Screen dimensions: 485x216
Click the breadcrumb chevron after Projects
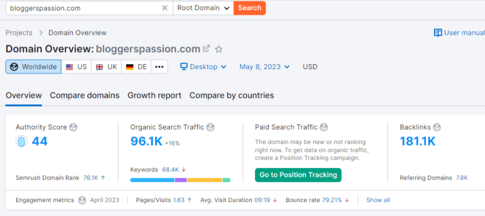coord(41,33)
